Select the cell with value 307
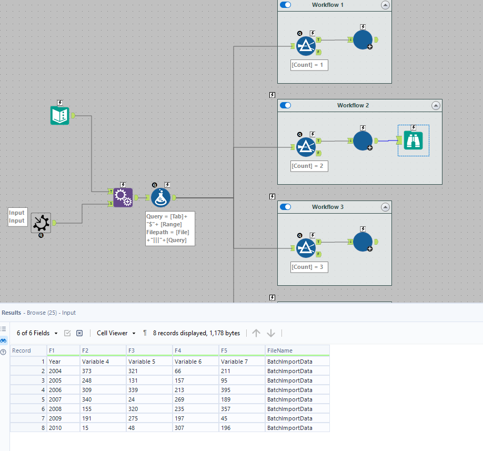This screenshot has width=483, height=451. [196, 428]
